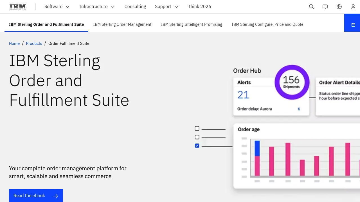
Task: Expand the Software menu chevron
Action: (x=67, y=7)
